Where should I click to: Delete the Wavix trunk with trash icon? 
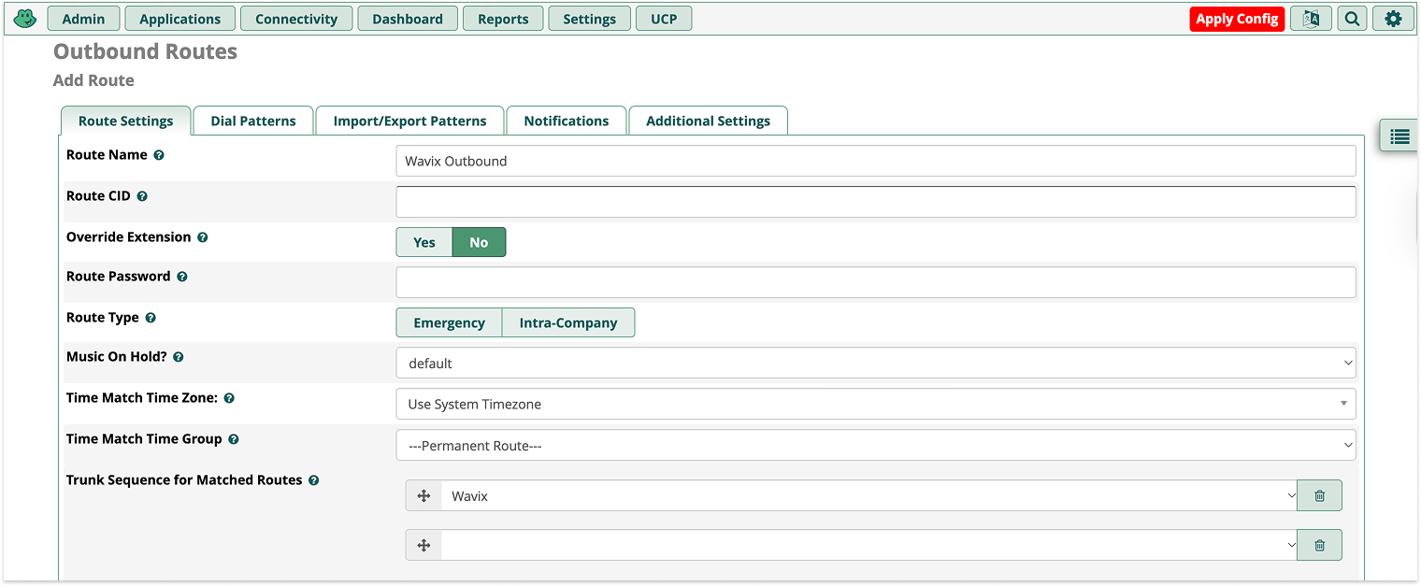point(1319,495)
